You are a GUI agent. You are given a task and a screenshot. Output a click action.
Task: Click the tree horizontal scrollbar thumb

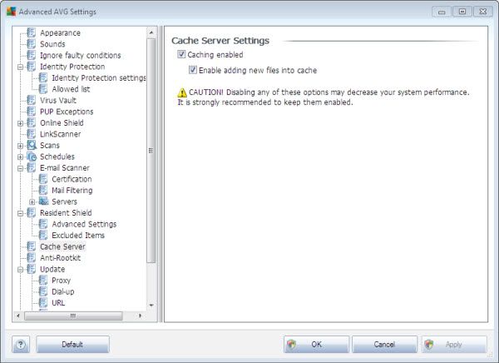[x=73, y=316]
